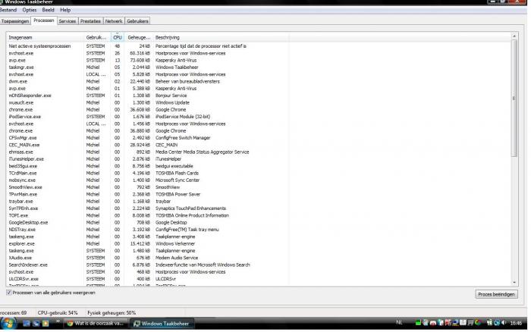Select the SYSTEEM avp.exe row at 13 CPU
531x332 pixels.
tap(147, 60)
